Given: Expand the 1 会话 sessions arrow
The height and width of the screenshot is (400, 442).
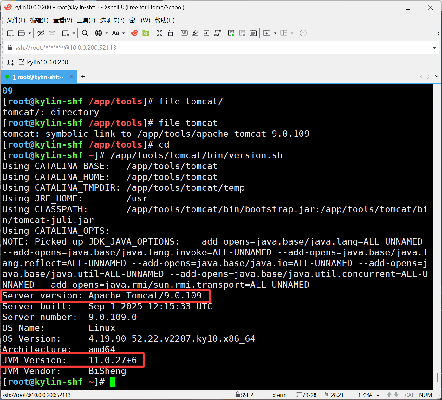Looking at the screenshot, I should 378,395.
